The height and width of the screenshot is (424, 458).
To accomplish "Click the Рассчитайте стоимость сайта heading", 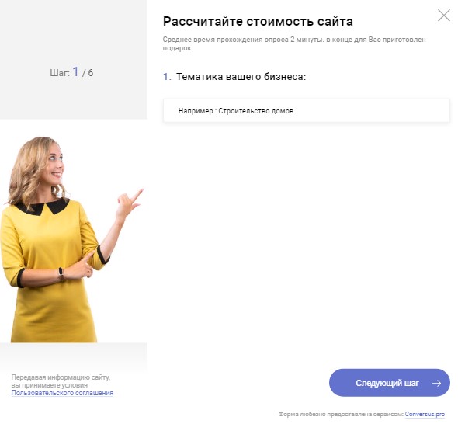I will click(x=258, y=21).
